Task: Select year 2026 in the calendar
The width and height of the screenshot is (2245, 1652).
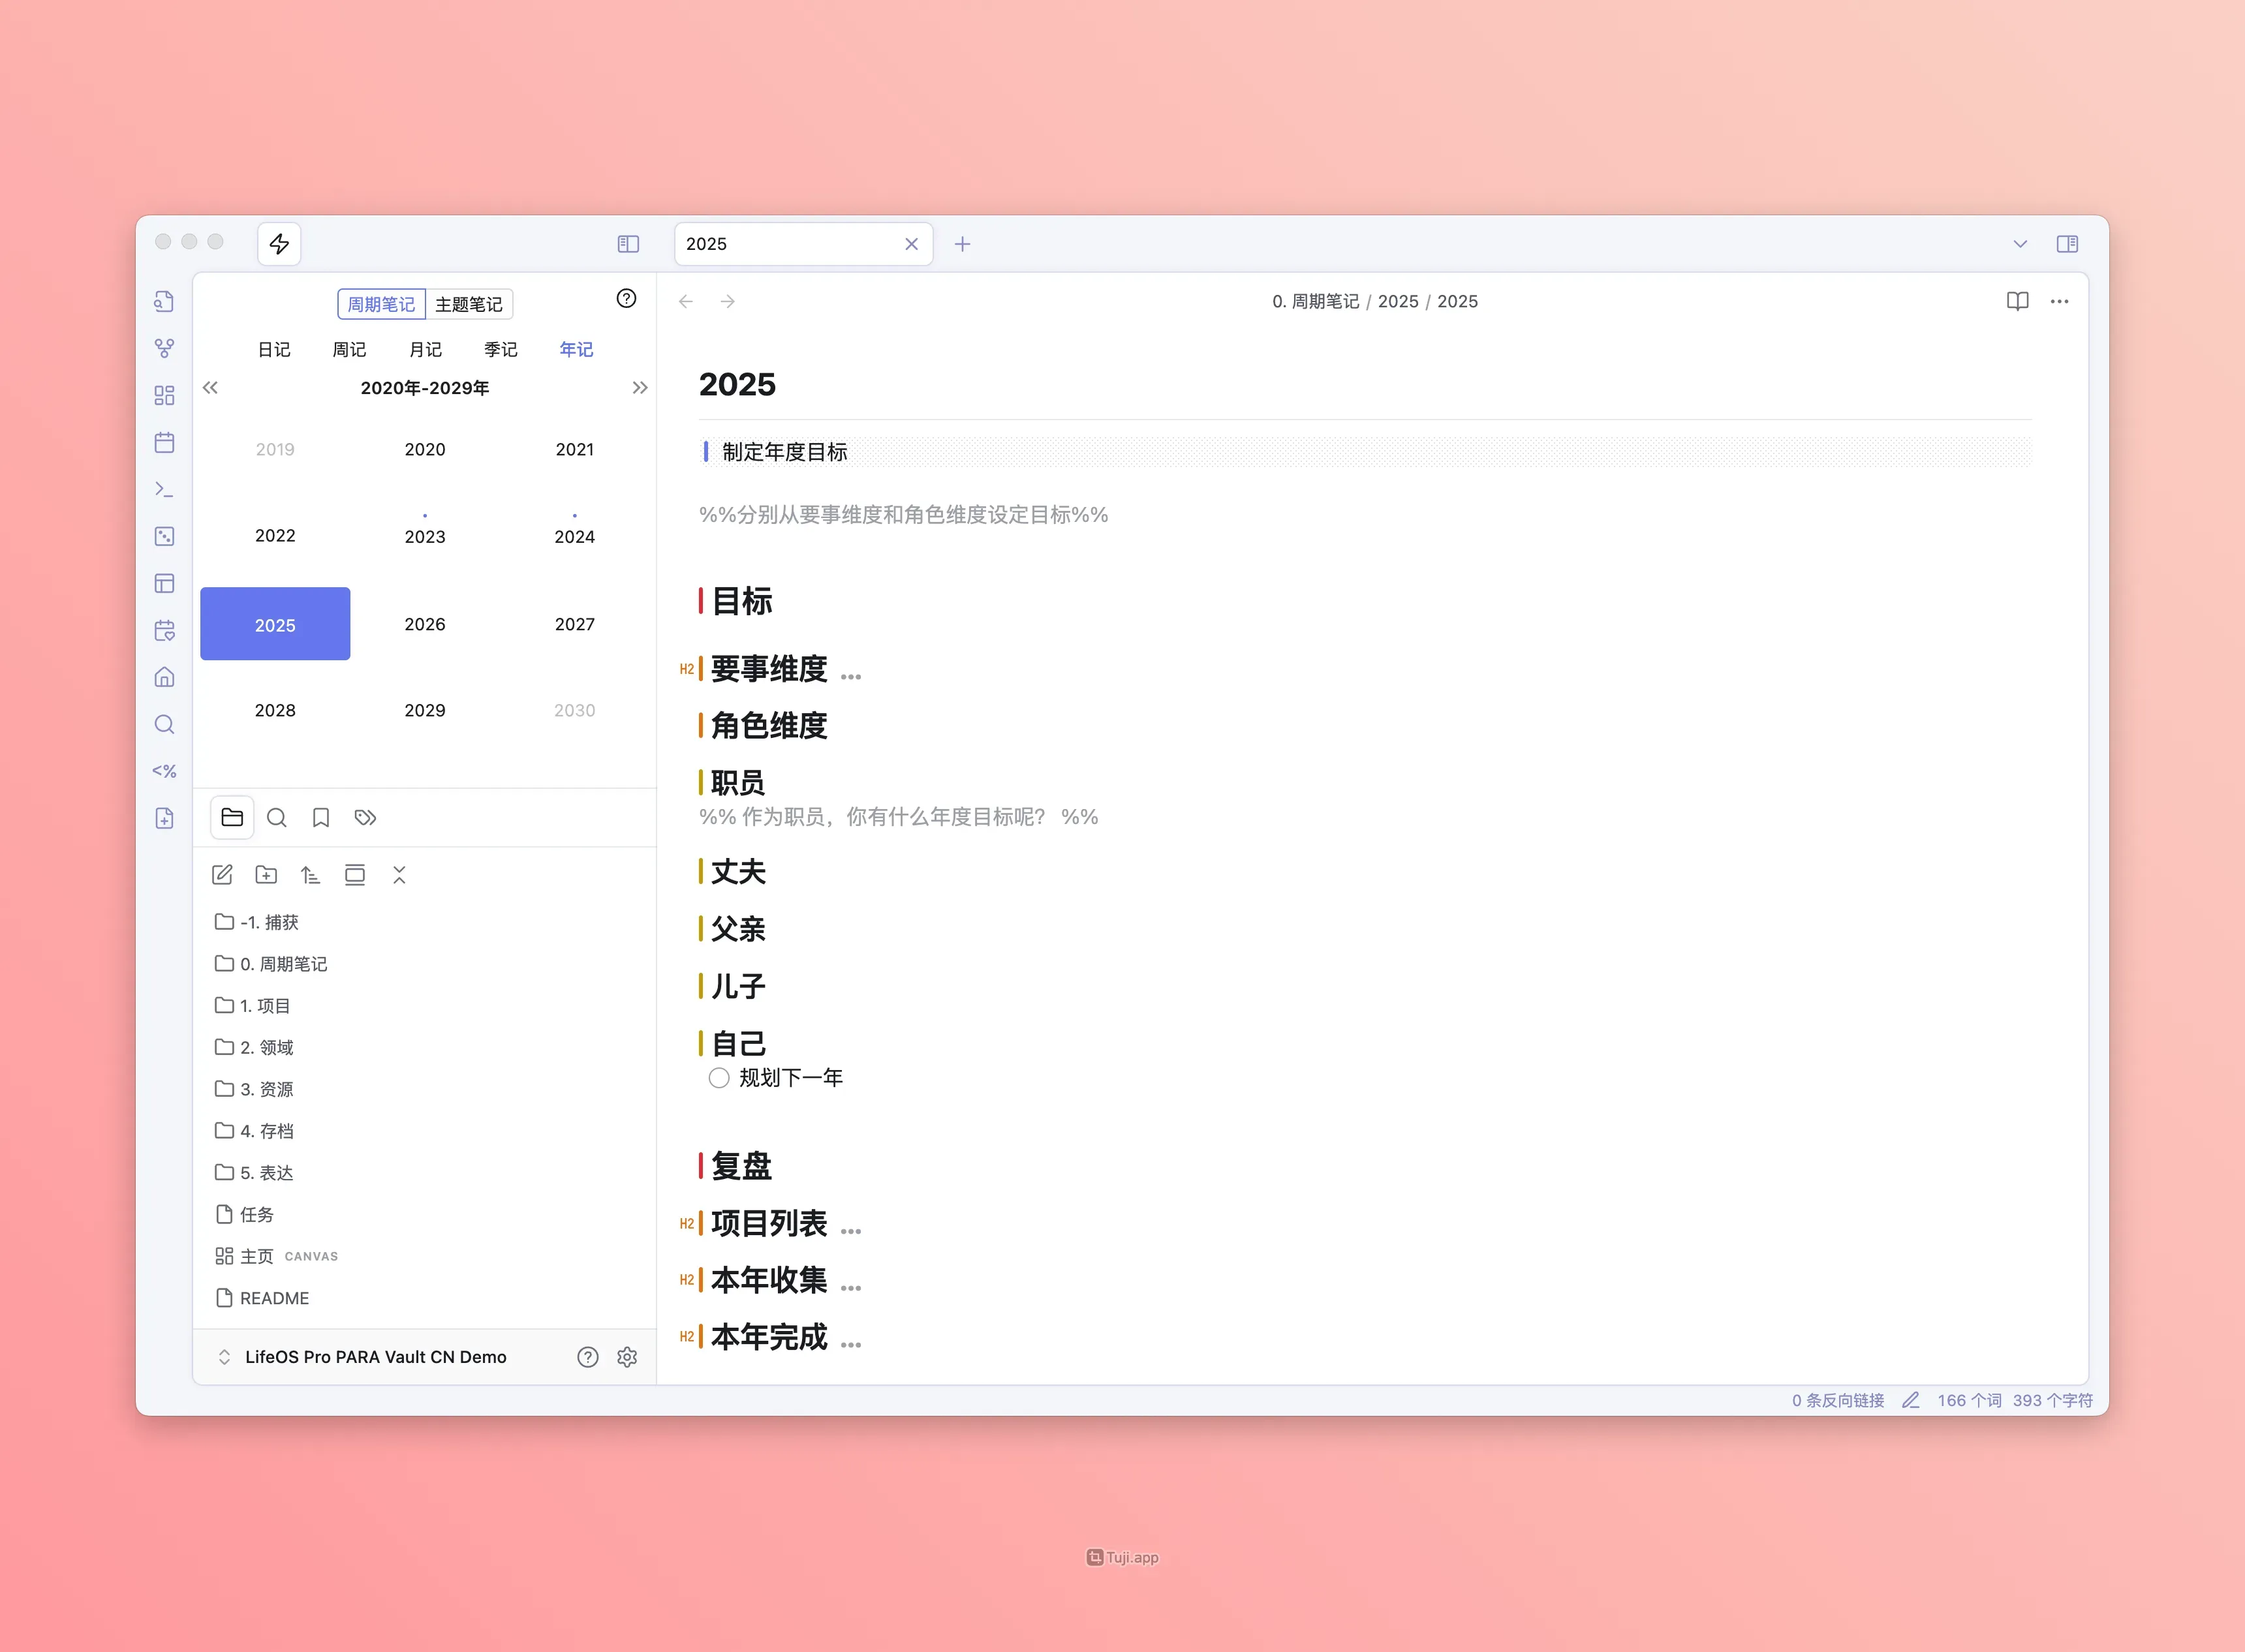Action: (x=425, y=624)
